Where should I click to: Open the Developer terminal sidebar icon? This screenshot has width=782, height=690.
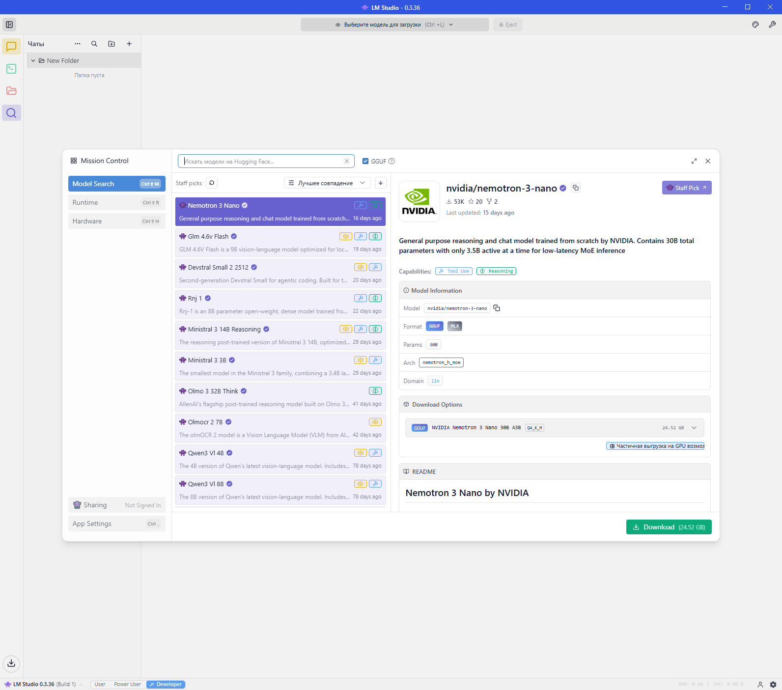tap(11, 69)
